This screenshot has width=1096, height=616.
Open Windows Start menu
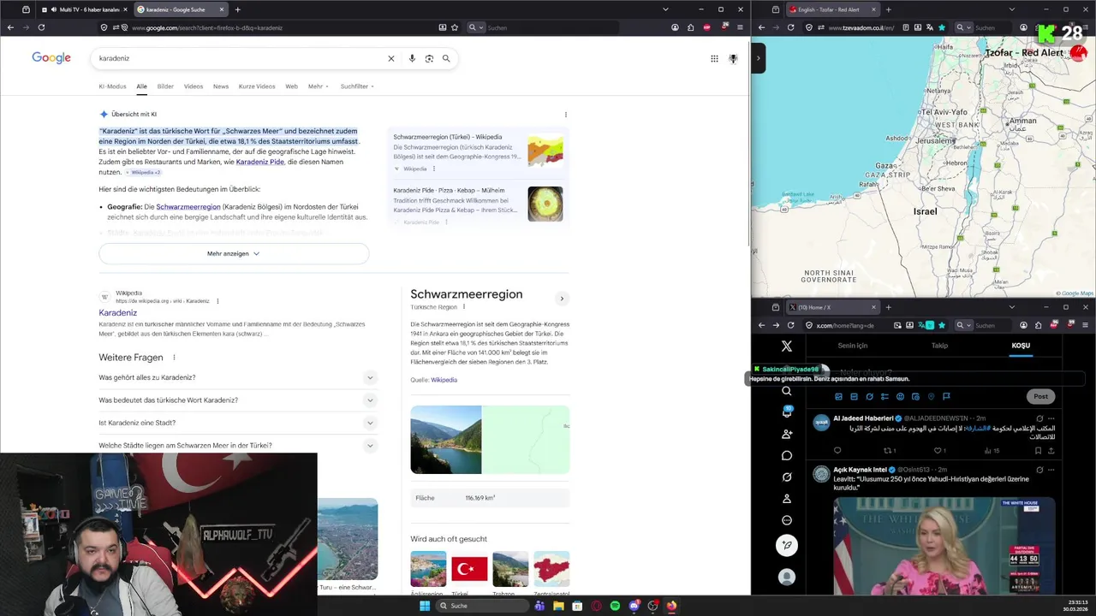pyautogui.click(x=425, y=606)
